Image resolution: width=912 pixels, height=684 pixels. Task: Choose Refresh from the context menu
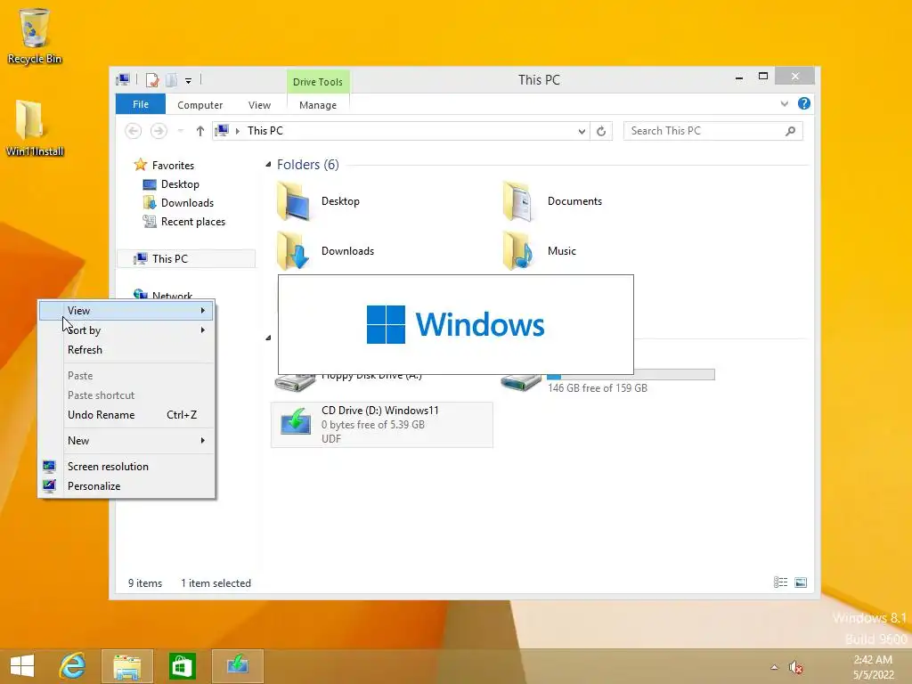(126, 350)
